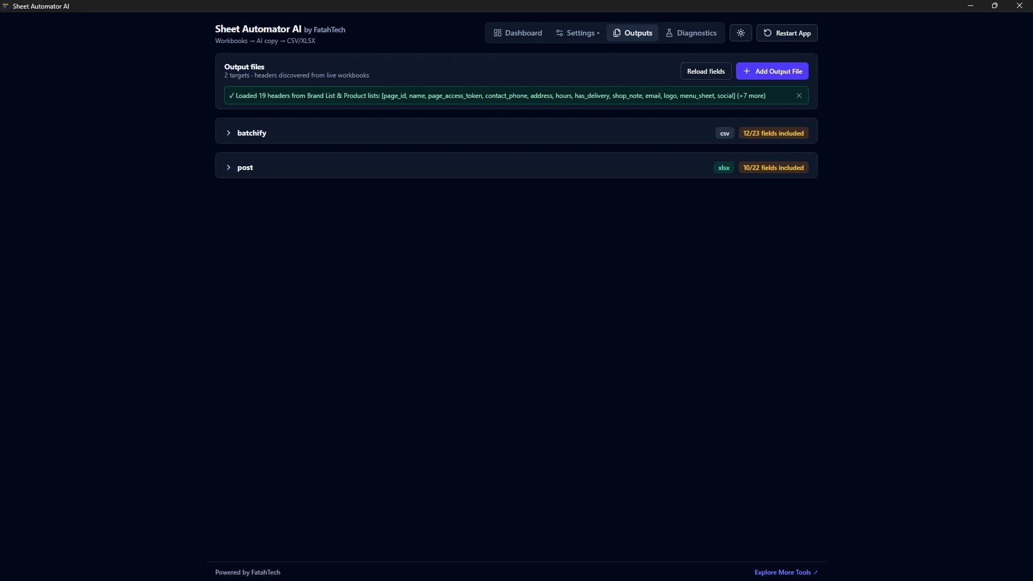
Task: Toggle the light/dark theme sun icon
Action: 741,33
